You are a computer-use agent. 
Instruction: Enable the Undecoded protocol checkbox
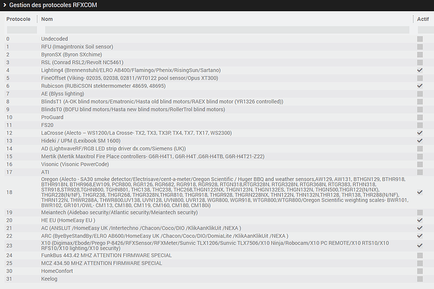click(420, 39)
